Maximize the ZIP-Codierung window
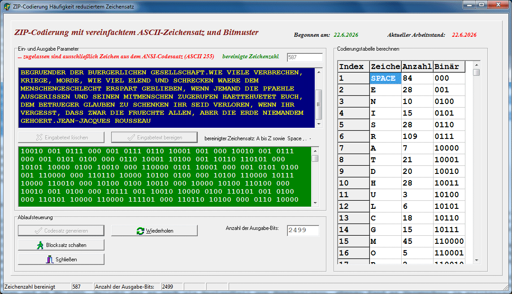The width and height of the screenshot is (512, 294). tap(482, 4)
